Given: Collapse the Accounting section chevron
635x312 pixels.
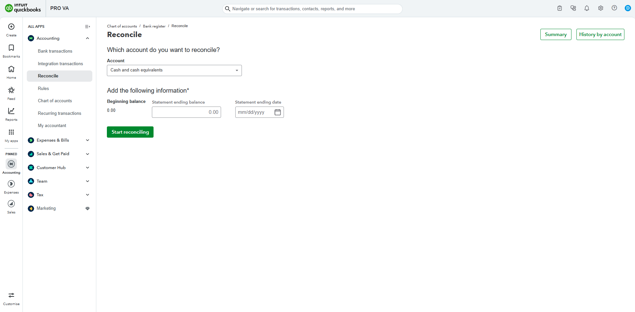Looking at the screenshot, I should pos(87,38).
